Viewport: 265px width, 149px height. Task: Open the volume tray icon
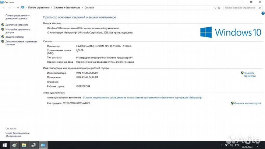coord(232,145)
